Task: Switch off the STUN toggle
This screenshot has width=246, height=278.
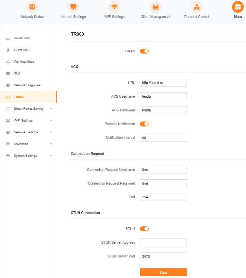Action: 144,229
